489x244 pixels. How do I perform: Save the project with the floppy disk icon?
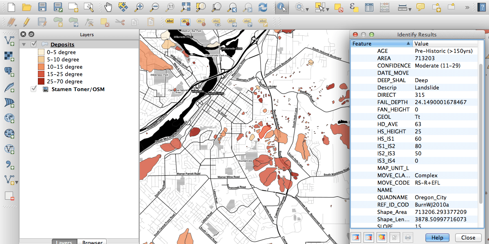pos(42,7)
